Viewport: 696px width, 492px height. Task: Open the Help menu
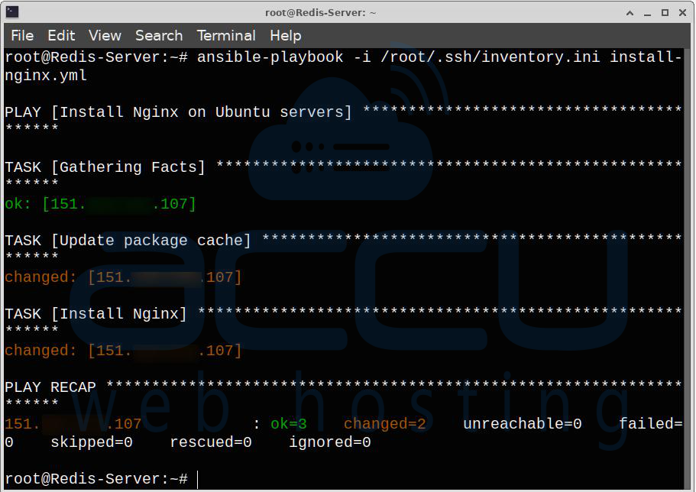pos(286,35)
